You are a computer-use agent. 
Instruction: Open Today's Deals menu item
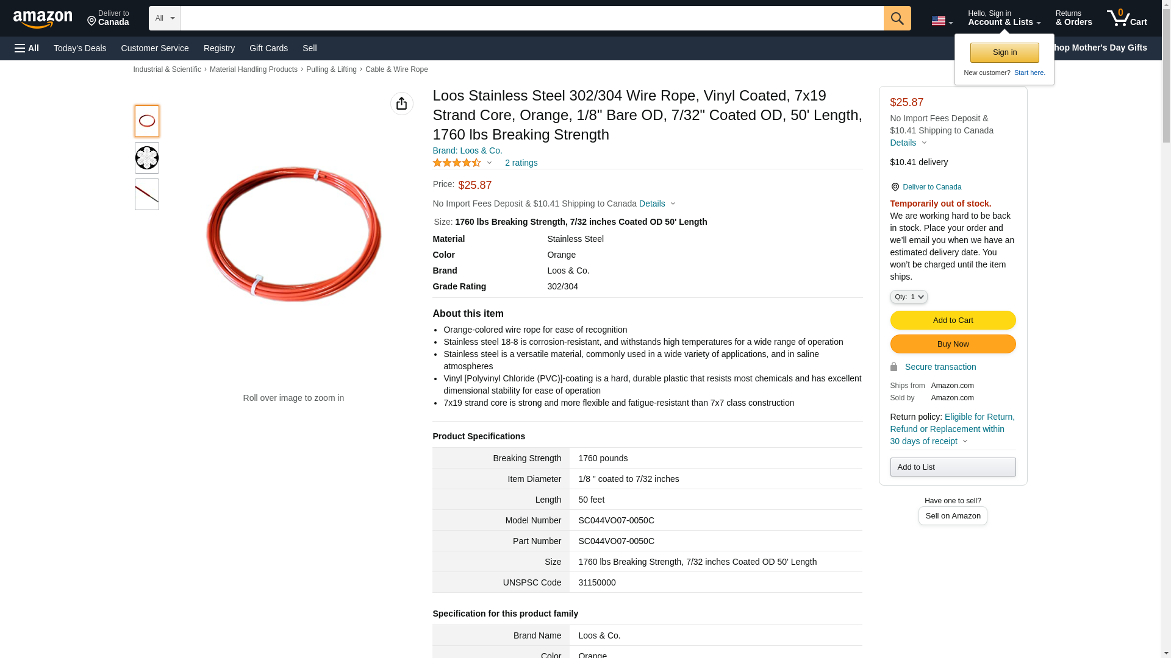[80, 48]
